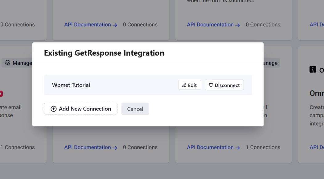
Task: Click the 1 Connections label bottom-left
Action: [18, 147]
